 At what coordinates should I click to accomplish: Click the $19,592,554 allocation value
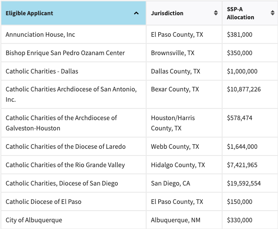(x=244, y=183)
